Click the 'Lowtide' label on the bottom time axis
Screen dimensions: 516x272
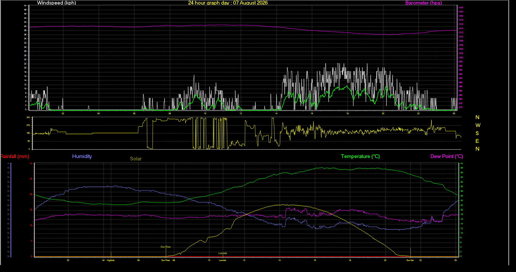pos(222,260)
